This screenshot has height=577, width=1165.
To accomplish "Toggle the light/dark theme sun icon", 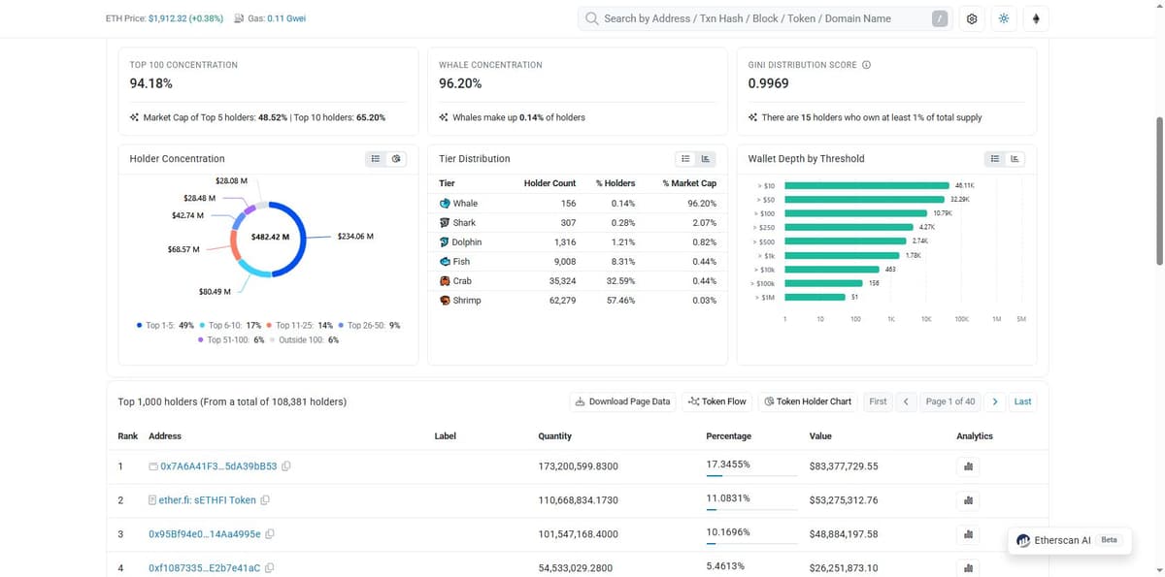I will [x=1004, y=18].
